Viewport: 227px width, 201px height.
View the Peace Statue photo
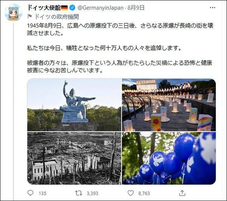(74, 105)
